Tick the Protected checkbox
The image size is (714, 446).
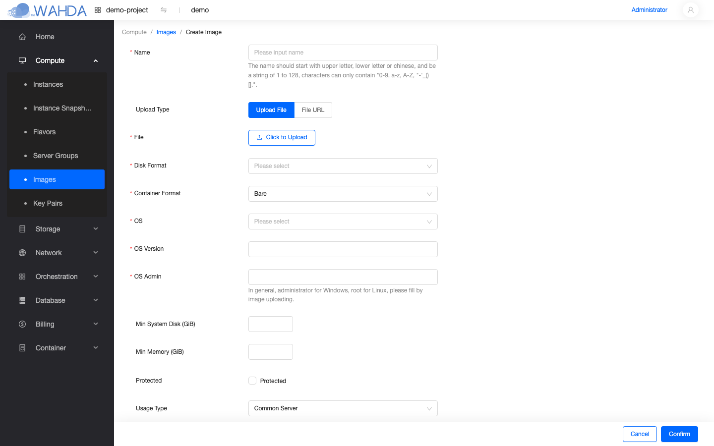pyautogui.click(x=252, y=381)
